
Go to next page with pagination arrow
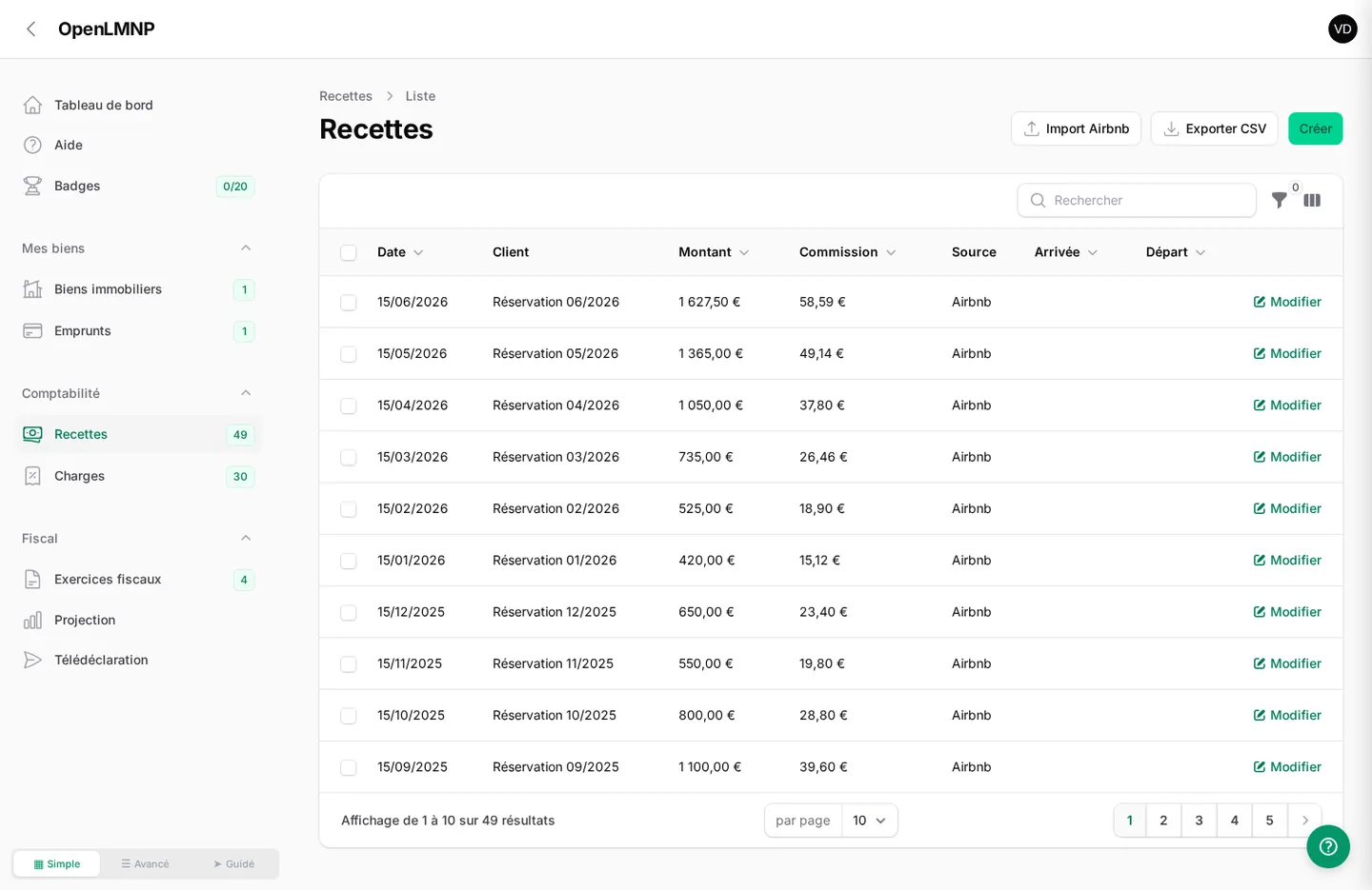pyautogui.click(x=1305, y=821)
